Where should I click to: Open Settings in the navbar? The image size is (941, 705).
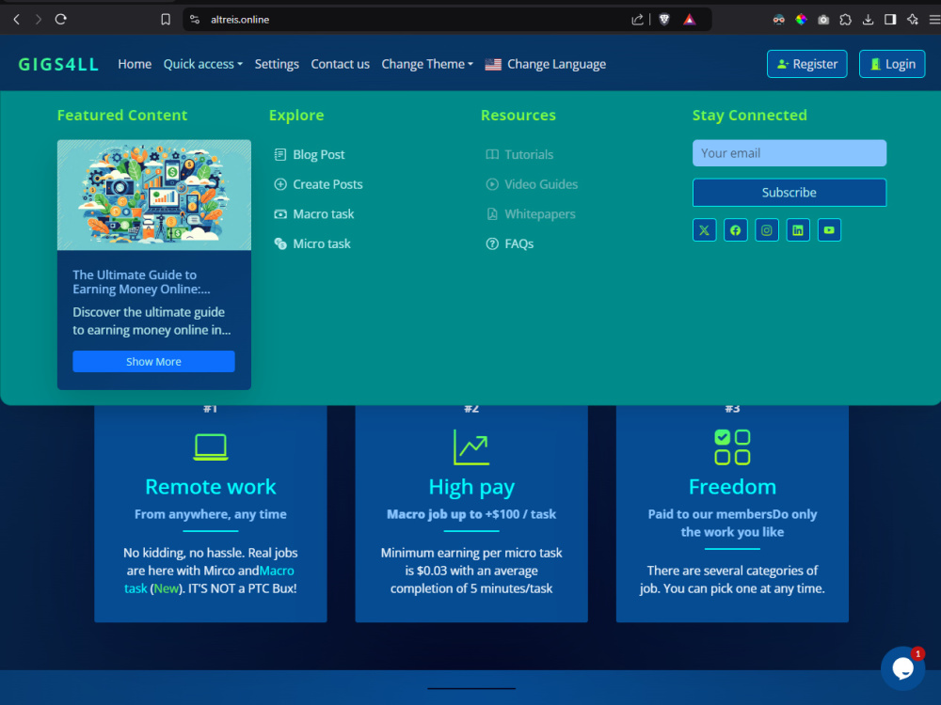pos(277,64)
